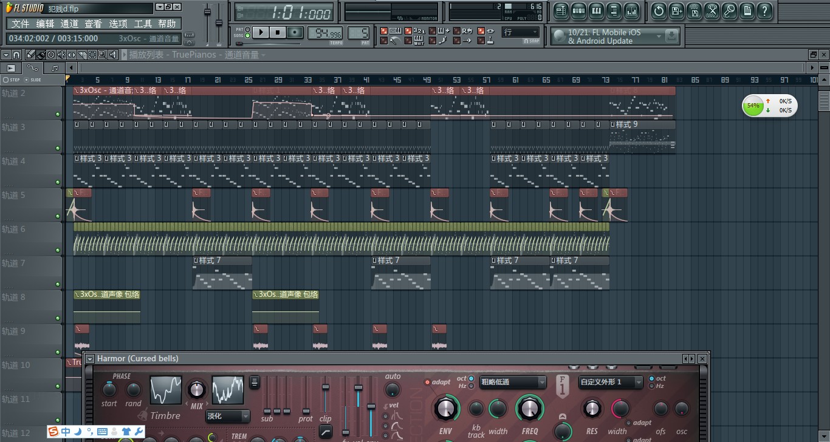Click the 10/21 FL Mobile update news
This screenshot has height=442, width=830.
[604, 36]
